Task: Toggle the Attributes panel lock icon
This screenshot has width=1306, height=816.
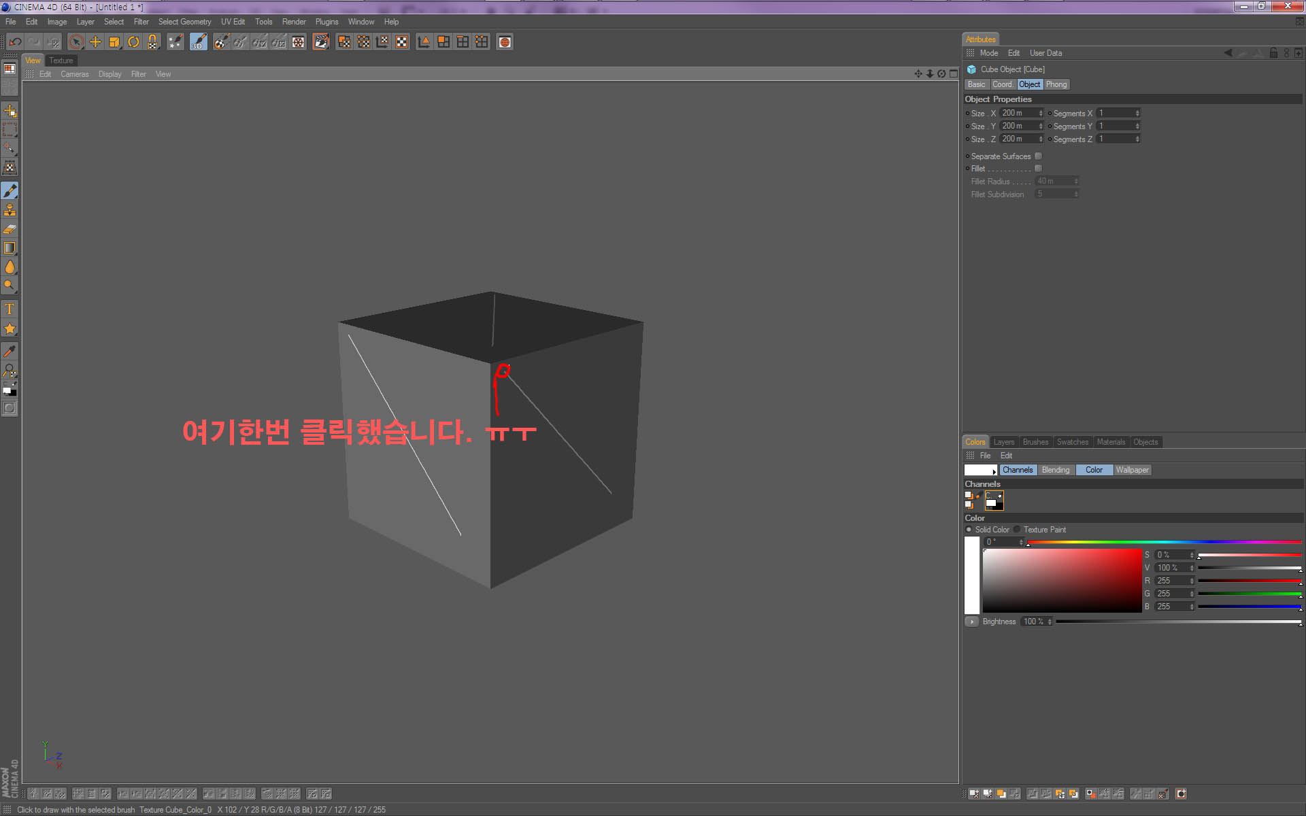Action: coord(1273,53)
